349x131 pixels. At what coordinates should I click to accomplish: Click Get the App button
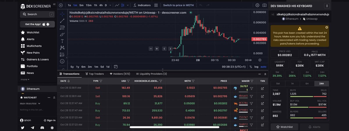pos(38,24)
